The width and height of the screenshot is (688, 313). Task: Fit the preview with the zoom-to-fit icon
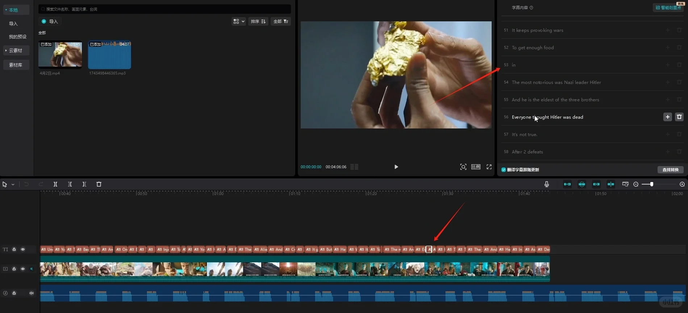[x=463, y=167]
